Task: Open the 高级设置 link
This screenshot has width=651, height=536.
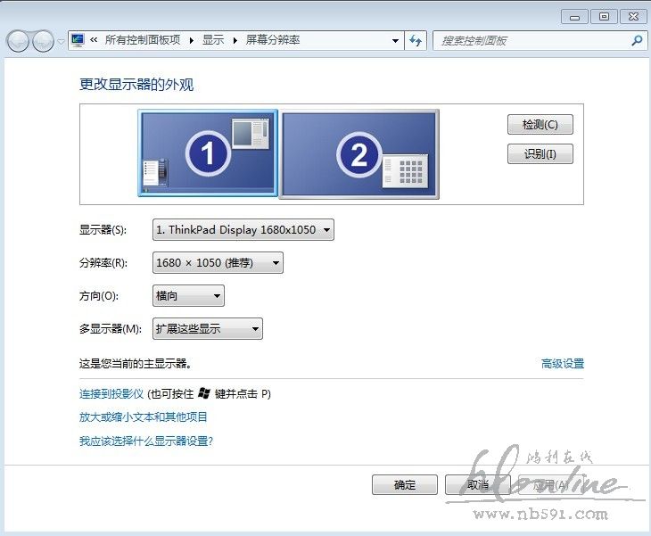Action: (x=563, y=364)
